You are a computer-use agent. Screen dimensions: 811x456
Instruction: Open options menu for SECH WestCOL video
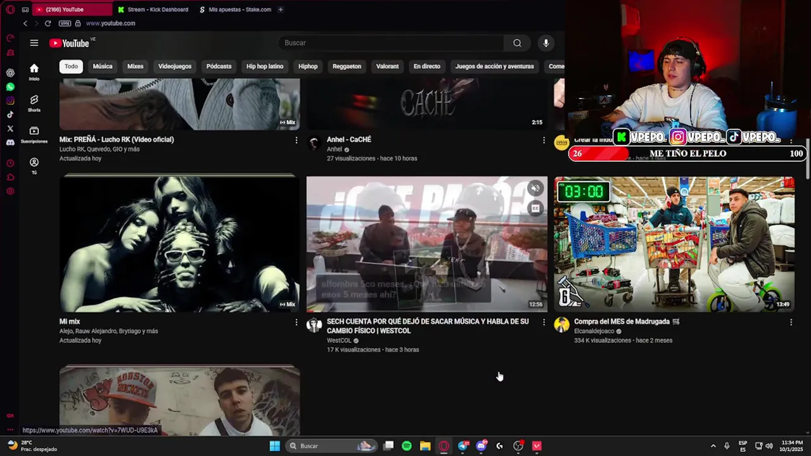[x=543, y=322]
